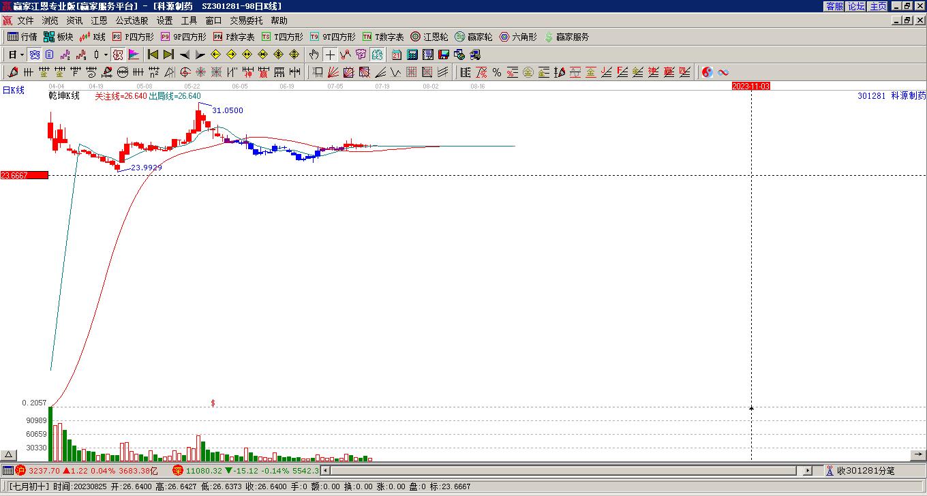927x496 pixels.
Task: Open 赢家服务 with dollar icon
Action: (566, 37)
